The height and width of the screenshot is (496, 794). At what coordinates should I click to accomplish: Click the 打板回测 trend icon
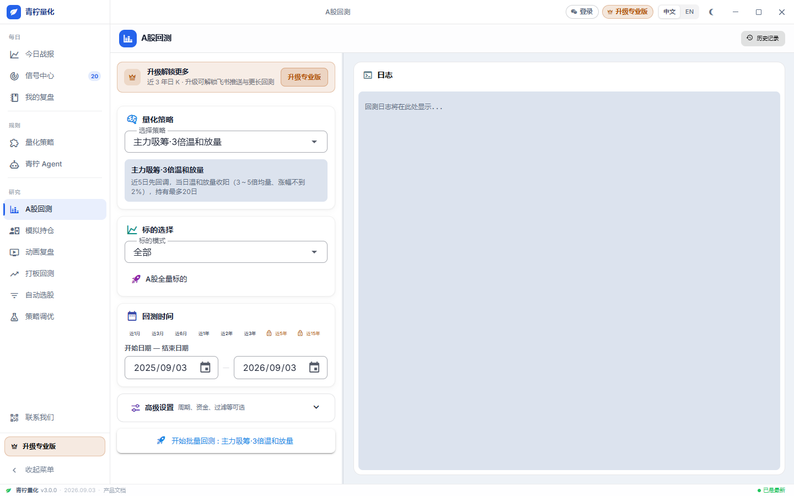coord(14,274)
